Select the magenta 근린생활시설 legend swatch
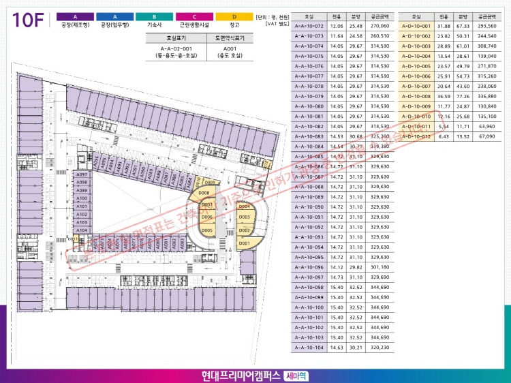 click(193, 16)
